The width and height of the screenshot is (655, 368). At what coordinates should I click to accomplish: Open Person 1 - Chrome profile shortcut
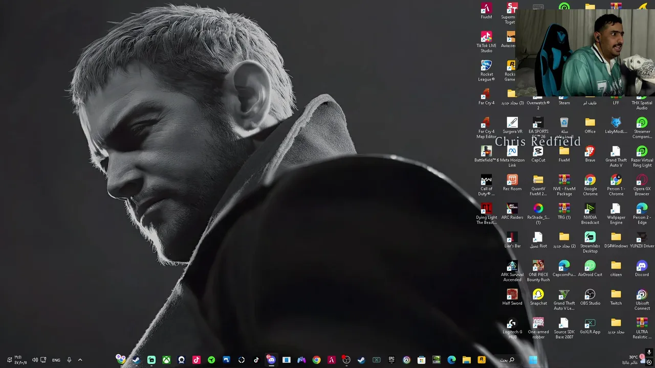(x=616, y=185)
